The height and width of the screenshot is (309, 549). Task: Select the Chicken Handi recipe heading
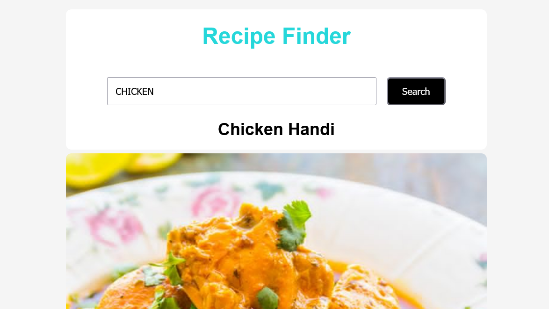[276, 129]
